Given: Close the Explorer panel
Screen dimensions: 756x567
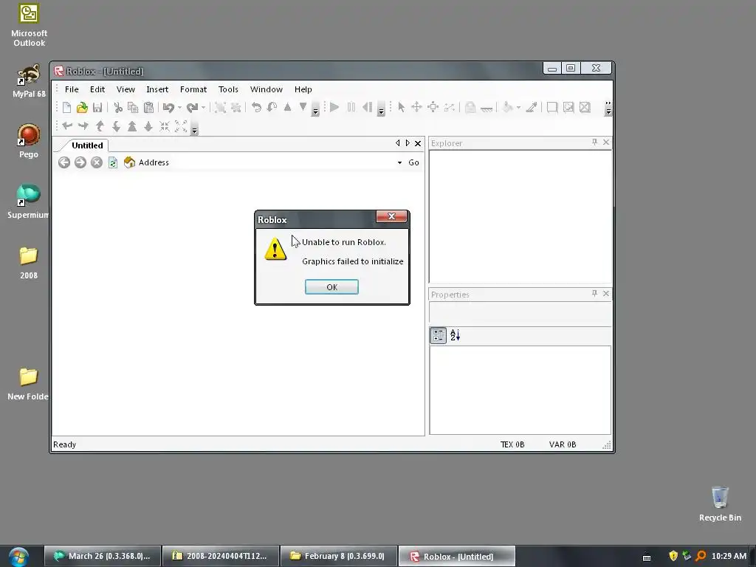Looking at the screenshot, I should pos(606,142).
